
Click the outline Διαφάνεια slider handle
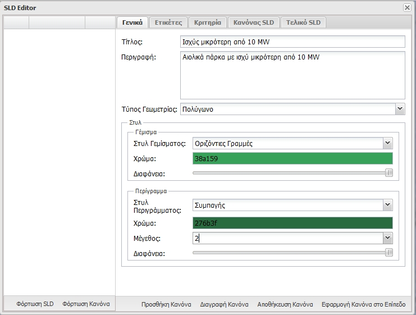click(x=388, y=253)
